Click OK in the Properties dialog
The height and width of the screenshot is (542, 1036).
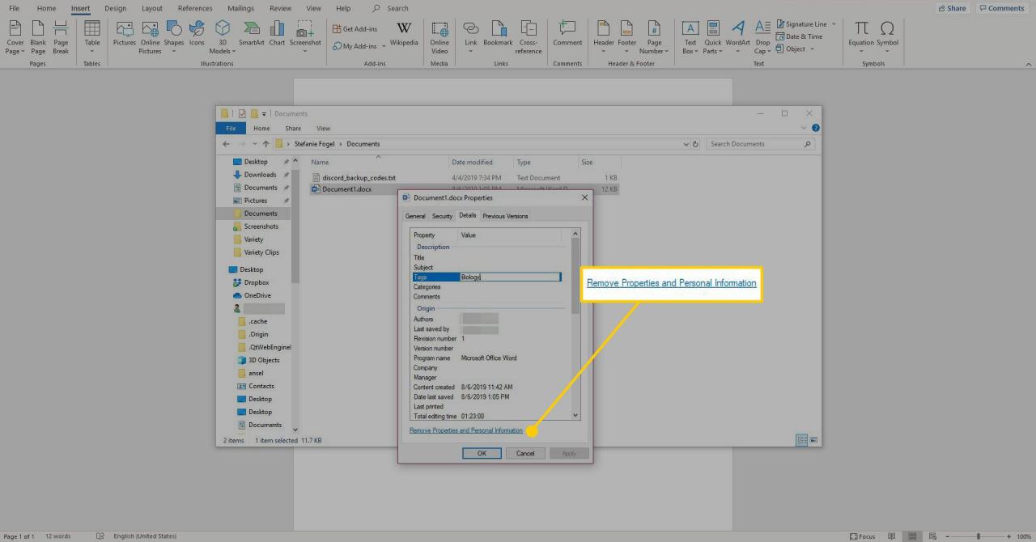tap(482, 453)
